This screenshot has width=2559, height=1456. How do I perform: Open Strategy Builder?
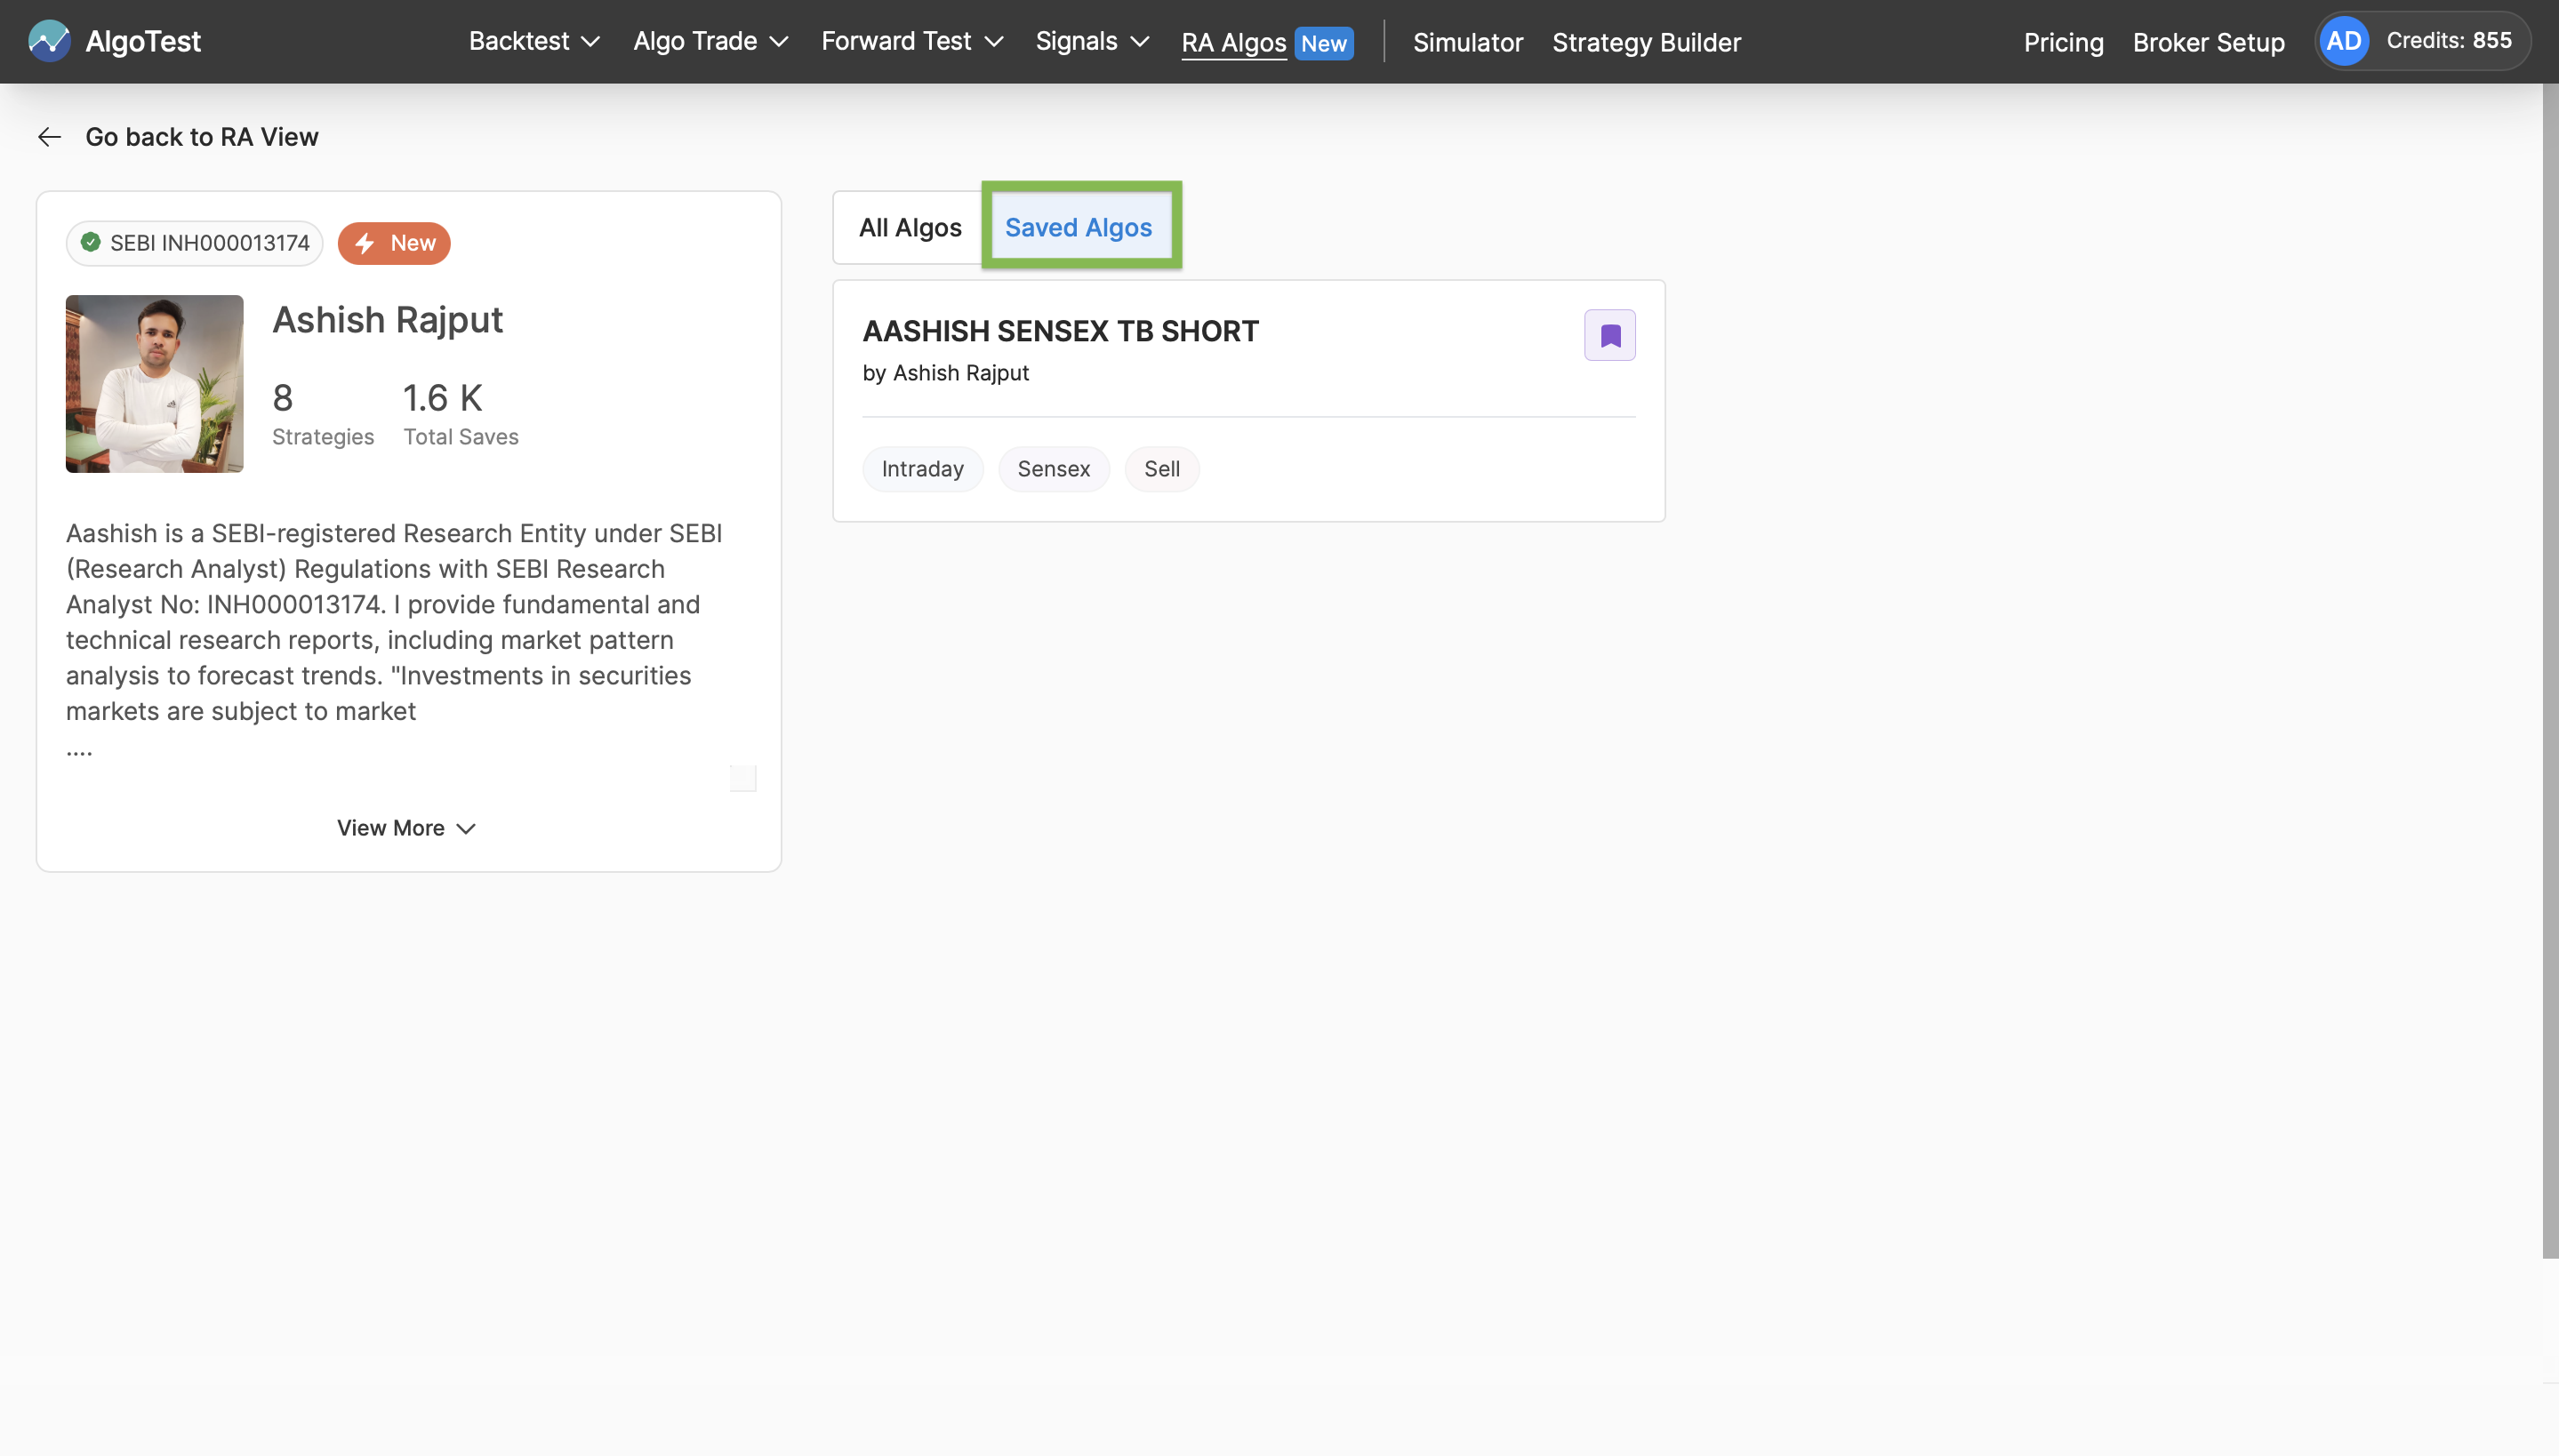pos(1646,43)
